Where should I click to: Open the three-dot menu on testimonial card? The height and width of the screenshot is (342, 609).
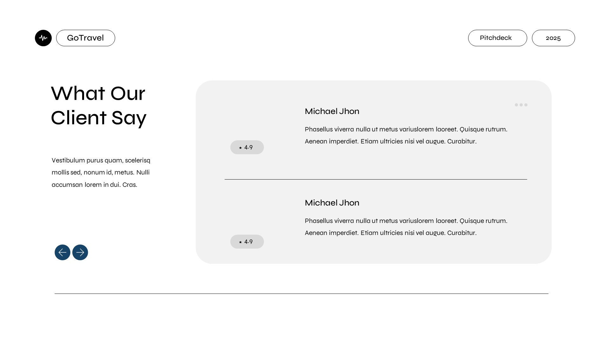[x=521, y=105]
